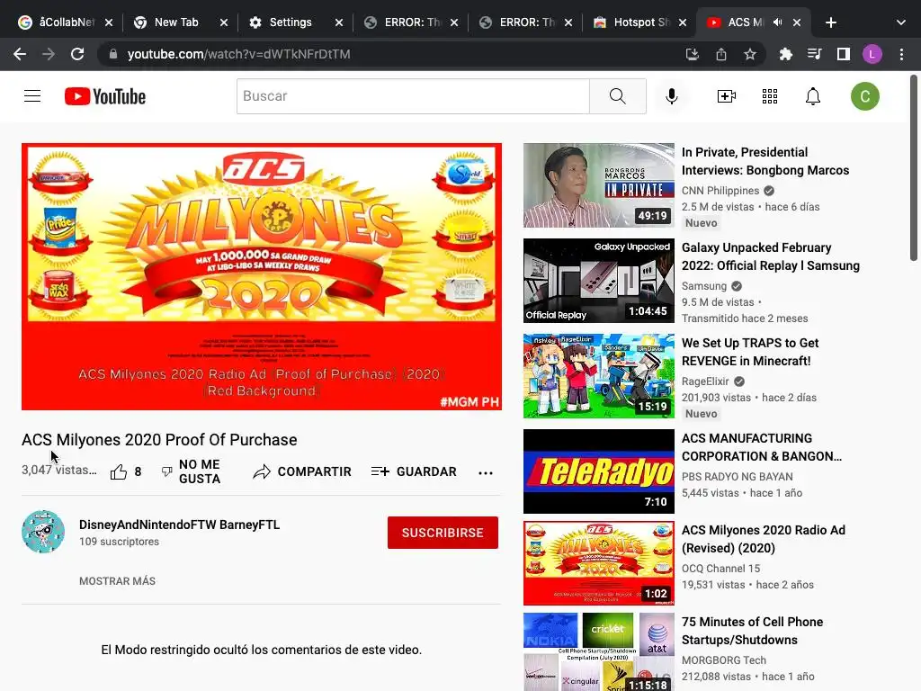Image resolution: width=921 pixels, height=691 pixels.
Task: Open the TeleRadyo video thumbnail
Action: 598,471
